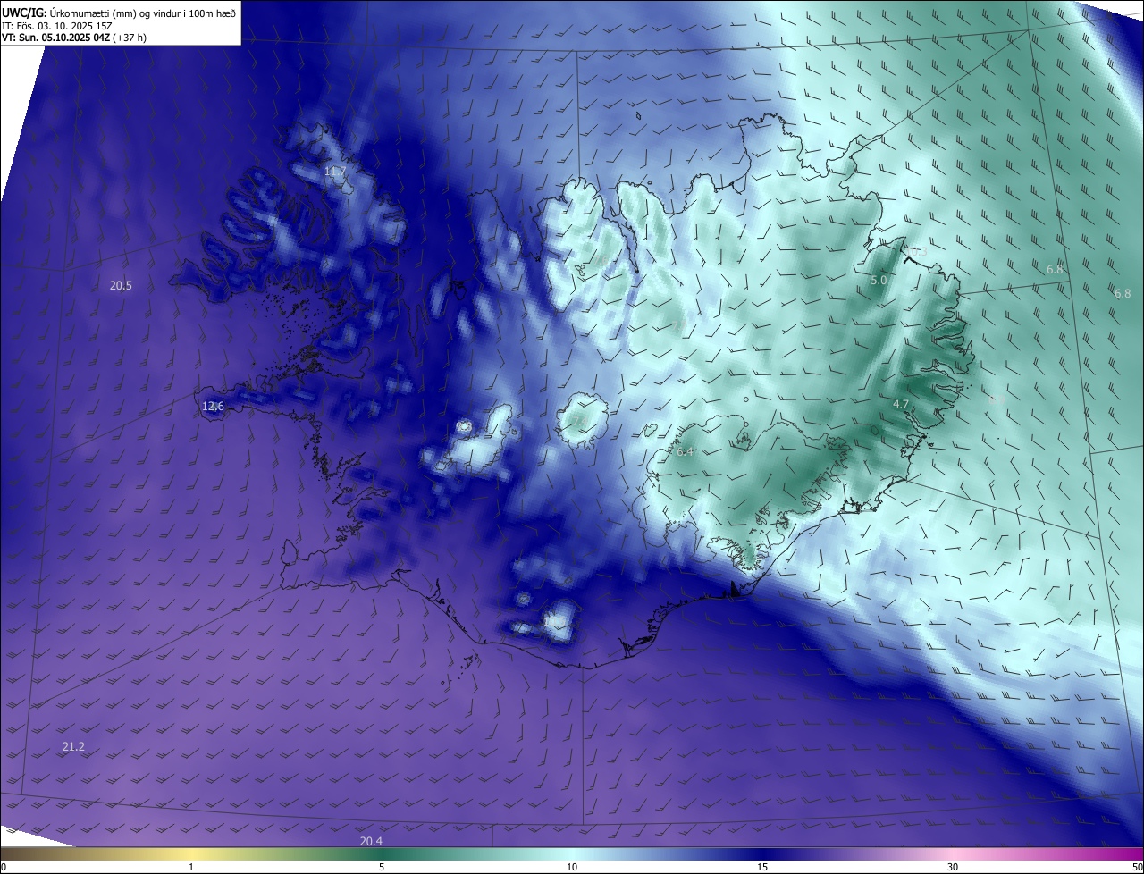Click the '10' tick label on the color bar
Image resolution: width=1144 pixels, height=874 pixels.
tap(572, 867)
